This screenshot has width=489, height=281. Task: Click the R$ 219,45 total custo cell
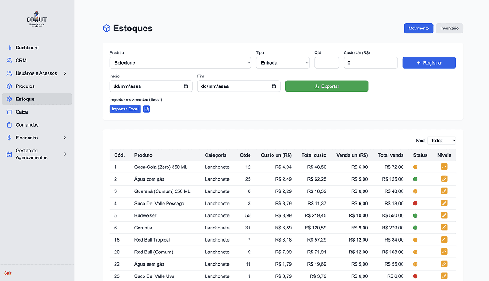click(315, 215)
